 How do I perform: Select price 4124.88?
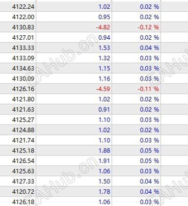[x=23, y=130]
